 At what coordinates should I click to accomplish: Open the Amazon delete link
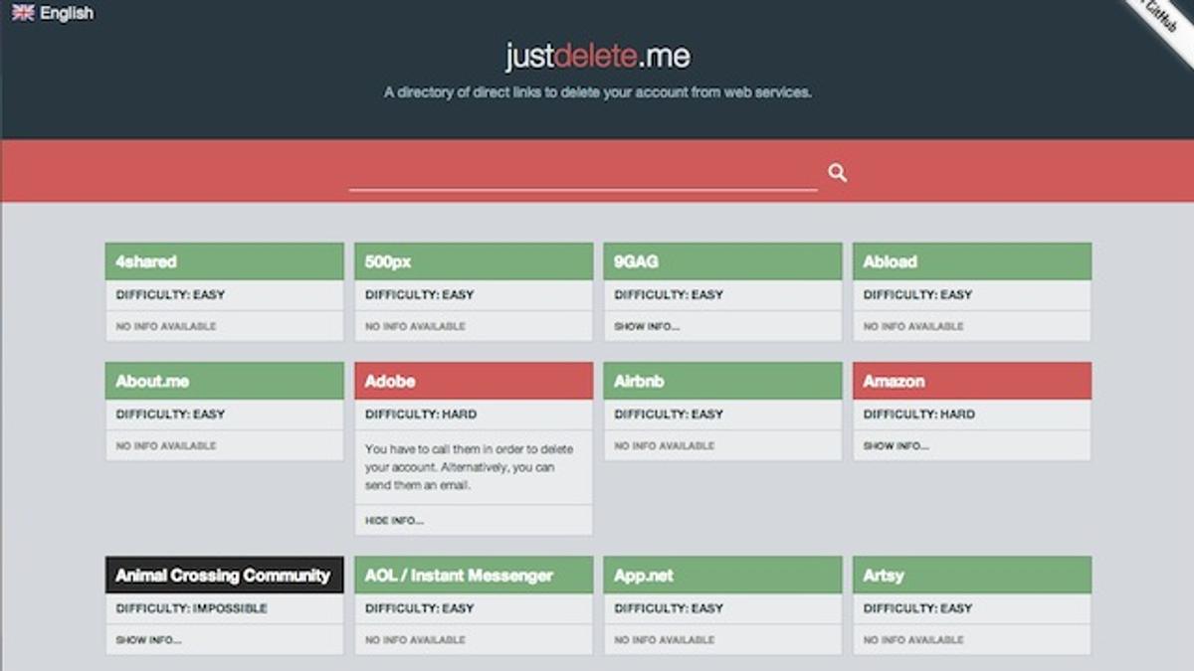click(972, 381)
